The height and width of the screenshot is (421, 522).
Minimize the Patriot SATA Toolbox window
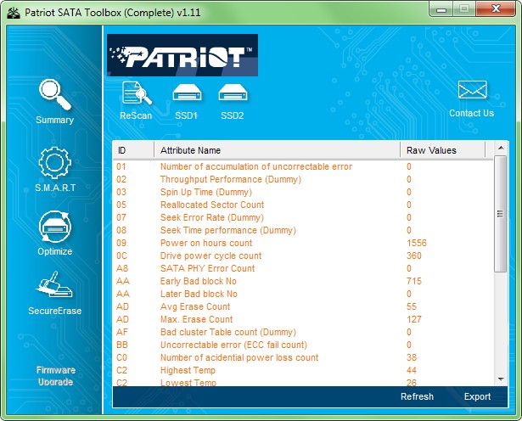[x=441, y=9]
